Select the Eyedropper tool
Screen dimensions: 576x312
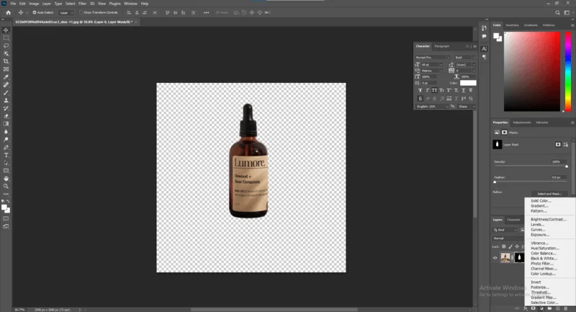click(6, 76)
